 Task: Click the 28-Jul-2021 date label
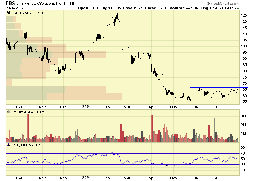[16, 8]
